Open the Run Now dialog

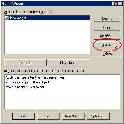coord(73,116)
